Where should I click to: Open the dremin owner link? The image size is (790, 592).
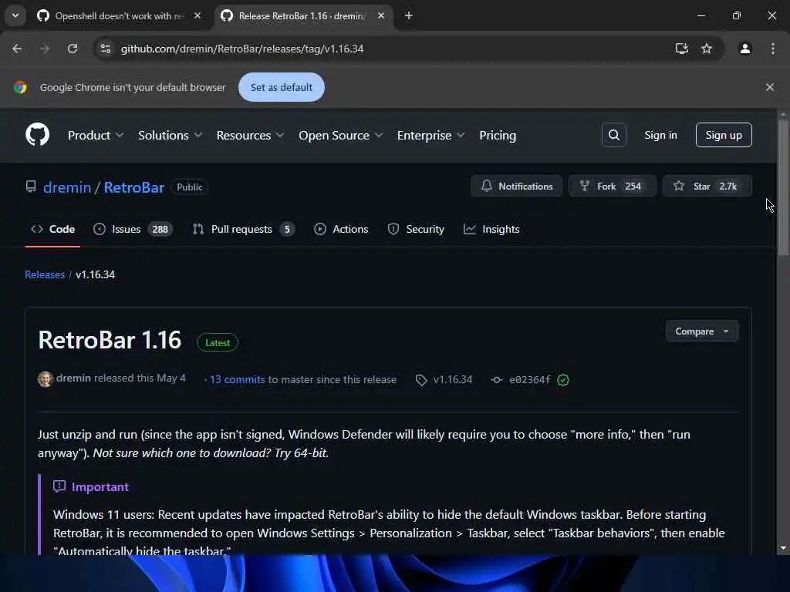pyautogui.click(x=67, y=187)
